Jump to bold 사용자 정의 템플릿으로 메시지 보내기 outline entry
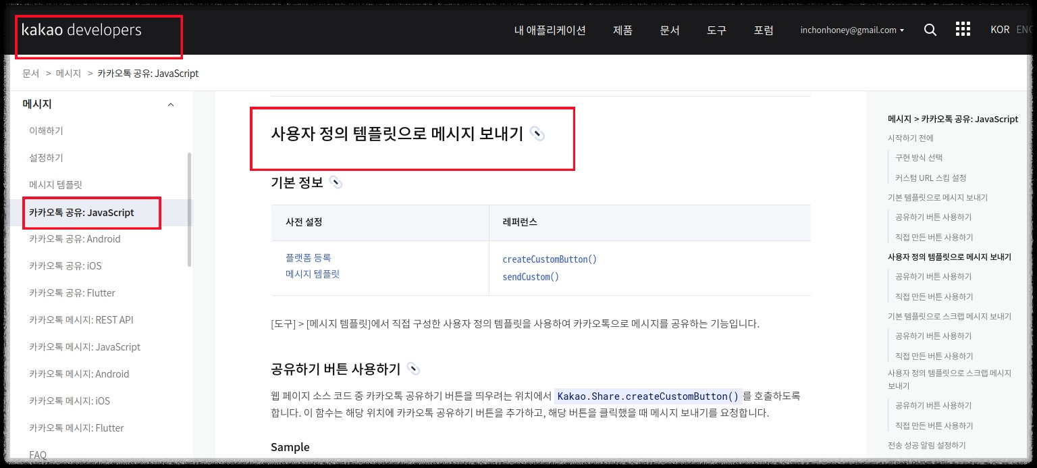This screenshot has height=468, width=1037. click(949, 257)
